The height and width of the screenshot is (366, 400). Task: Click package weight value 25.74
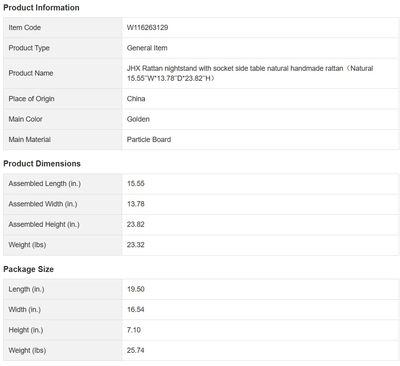pyautogui.click(x=136, y=350)
